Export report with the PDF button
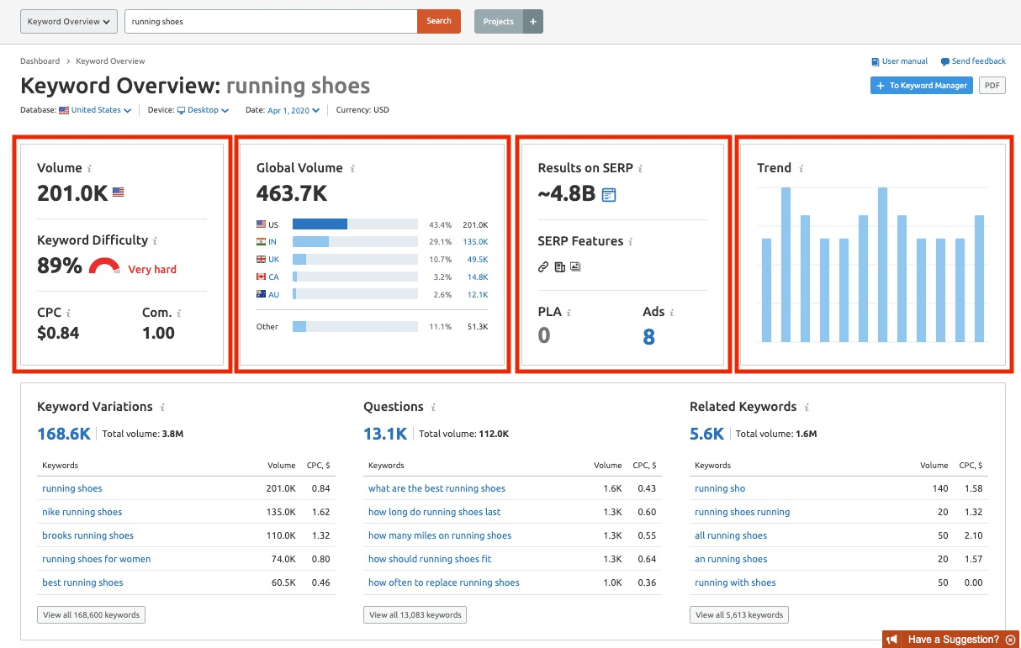This screenshot has height=648, width=1021. tap(992, 86)
